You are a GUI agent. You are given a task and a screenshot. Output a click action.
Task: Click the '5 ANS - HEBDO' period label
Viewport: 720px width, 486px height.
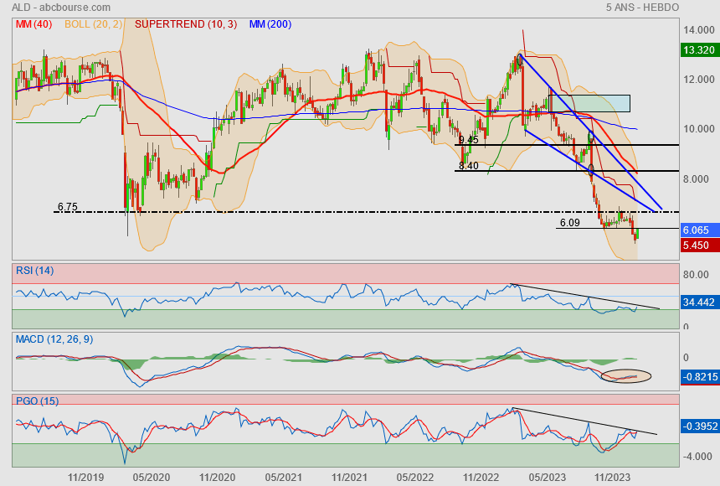coord(642,8)
